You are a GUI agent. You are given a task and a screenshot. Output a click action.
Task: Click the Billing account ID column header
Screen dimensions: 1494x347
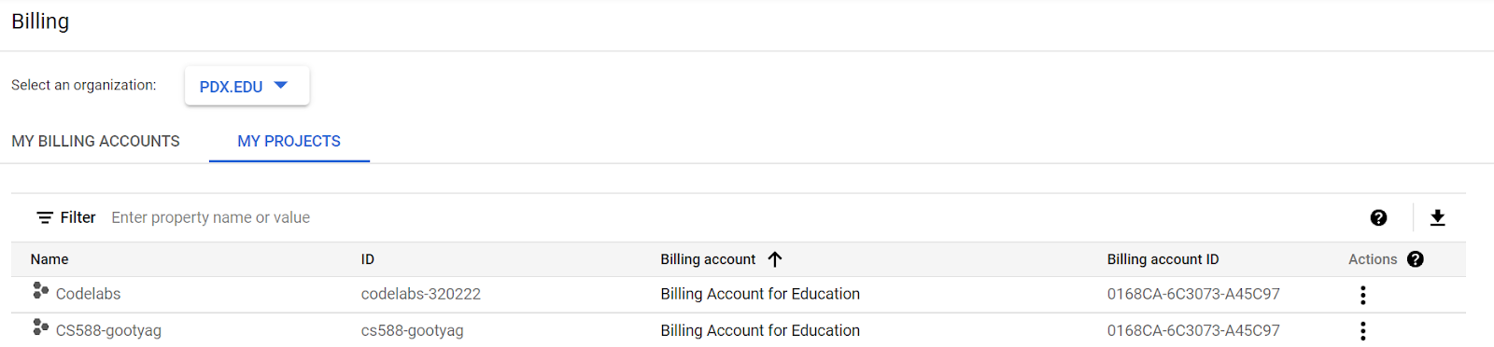[1163, 259]
